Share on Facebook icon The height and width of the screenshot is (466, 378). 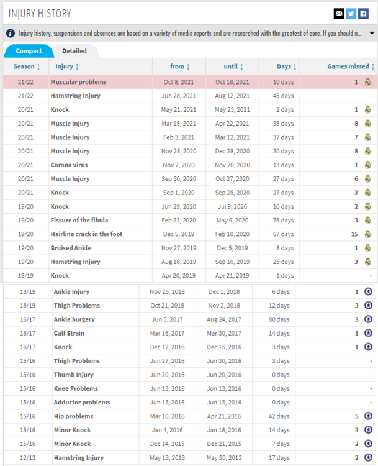(363, 14)
